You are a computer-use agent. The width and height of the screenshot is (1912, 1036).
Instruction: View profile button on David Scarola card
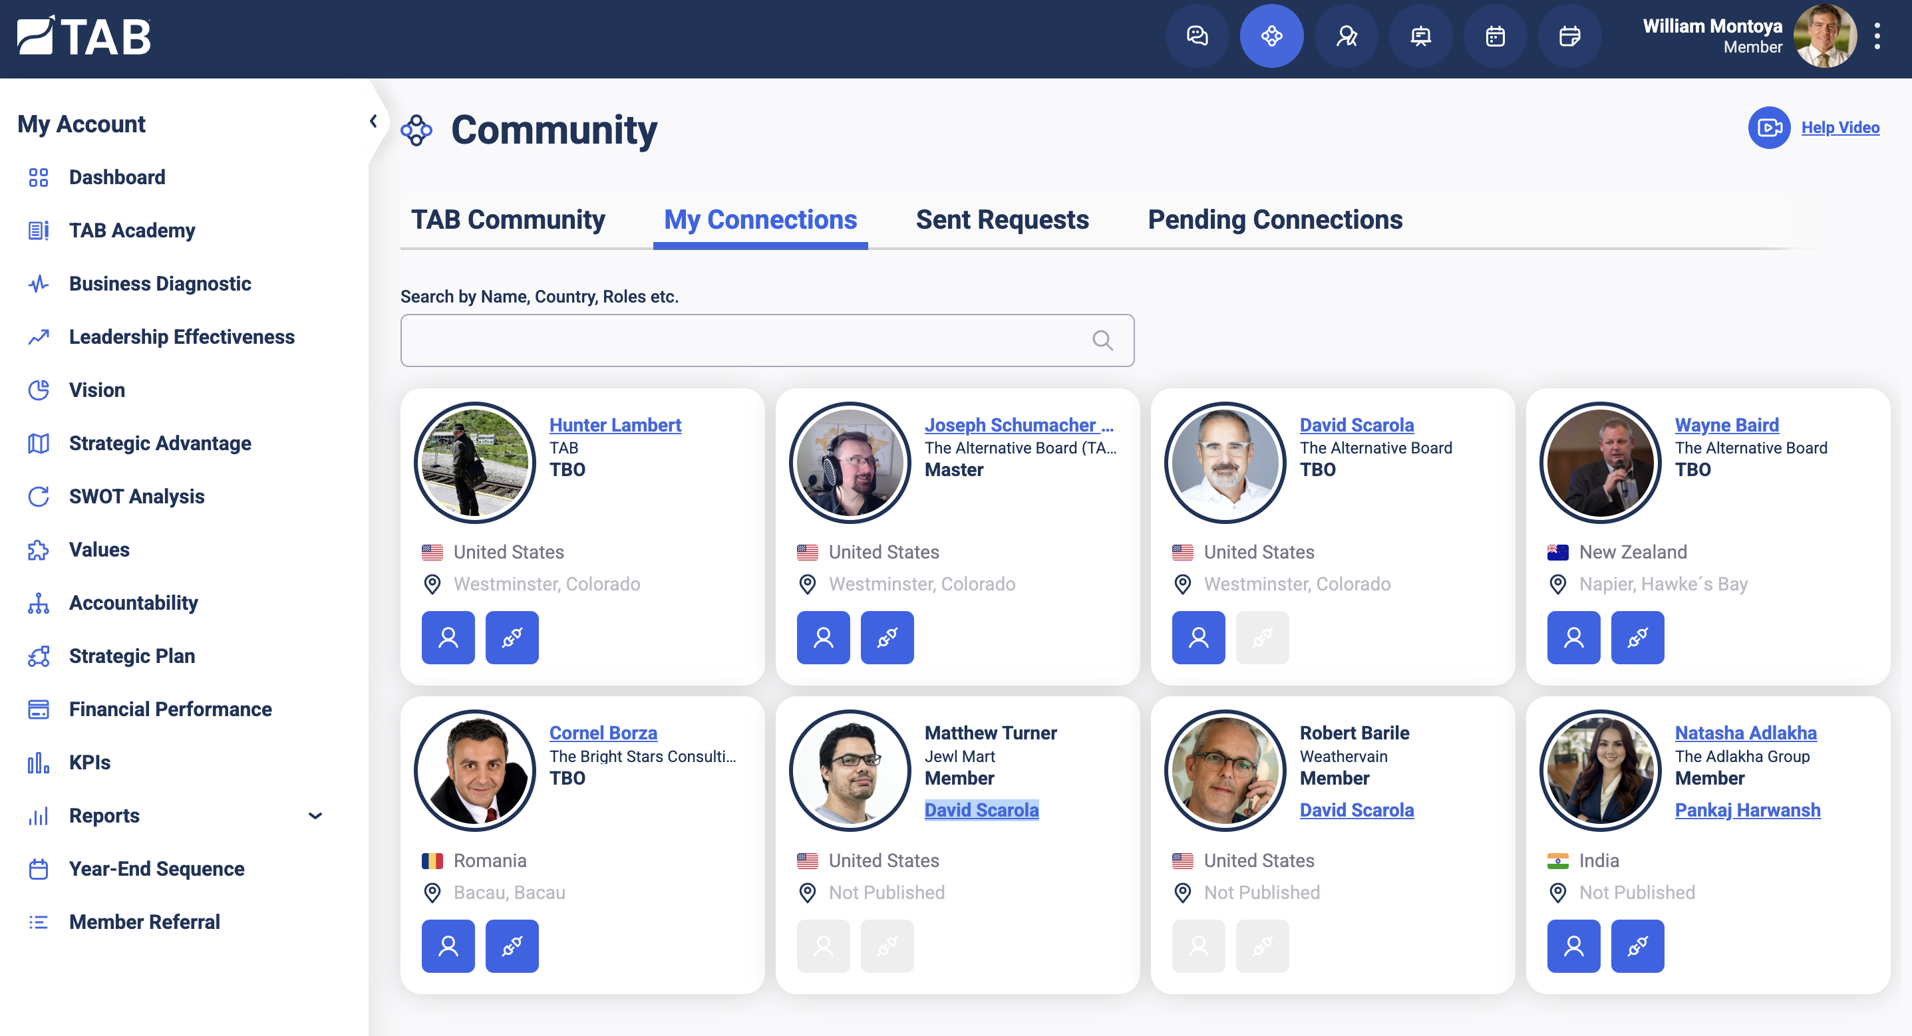point(1198,638)
